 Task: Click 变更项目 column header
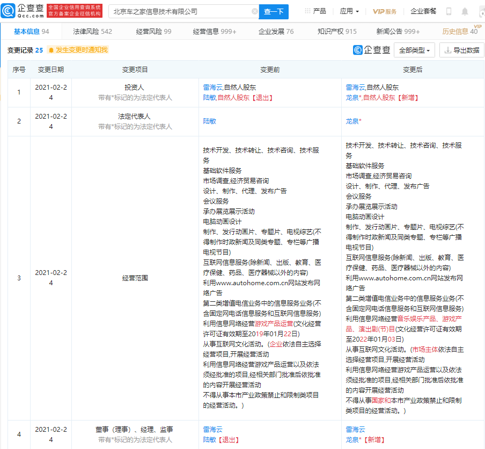pos(135,70)
